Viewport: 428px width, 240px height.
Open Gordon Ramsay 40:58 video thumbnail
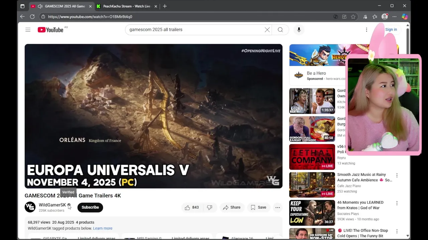312,129
